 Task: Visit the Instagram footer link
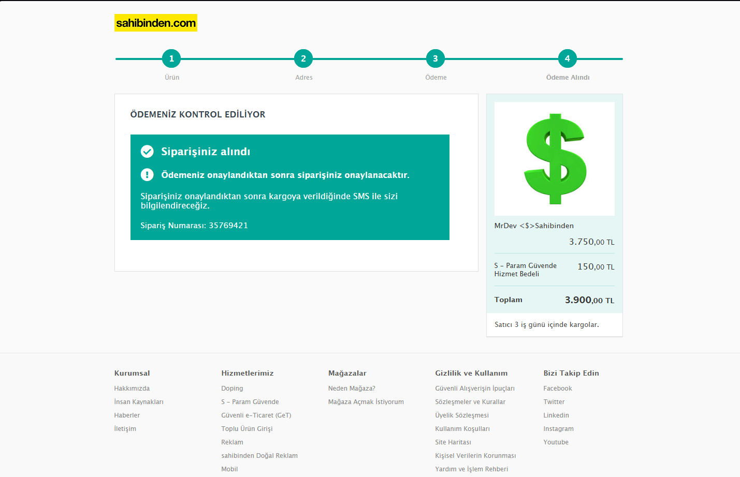coord(559,429)
